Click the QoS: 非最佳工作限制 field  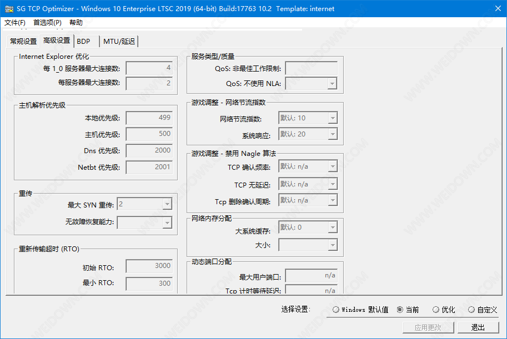(x=312, y=68)
